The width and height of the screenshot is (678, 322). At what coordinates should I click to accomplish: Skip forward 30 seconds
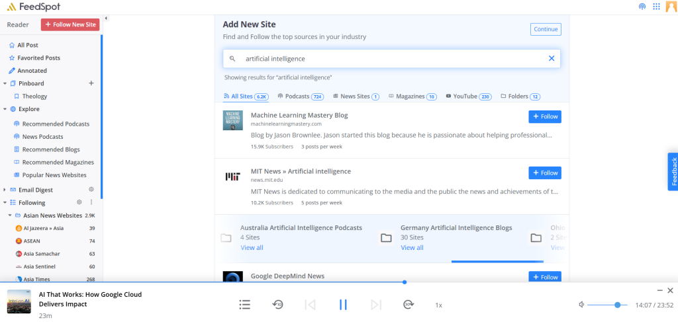point(408,305)
